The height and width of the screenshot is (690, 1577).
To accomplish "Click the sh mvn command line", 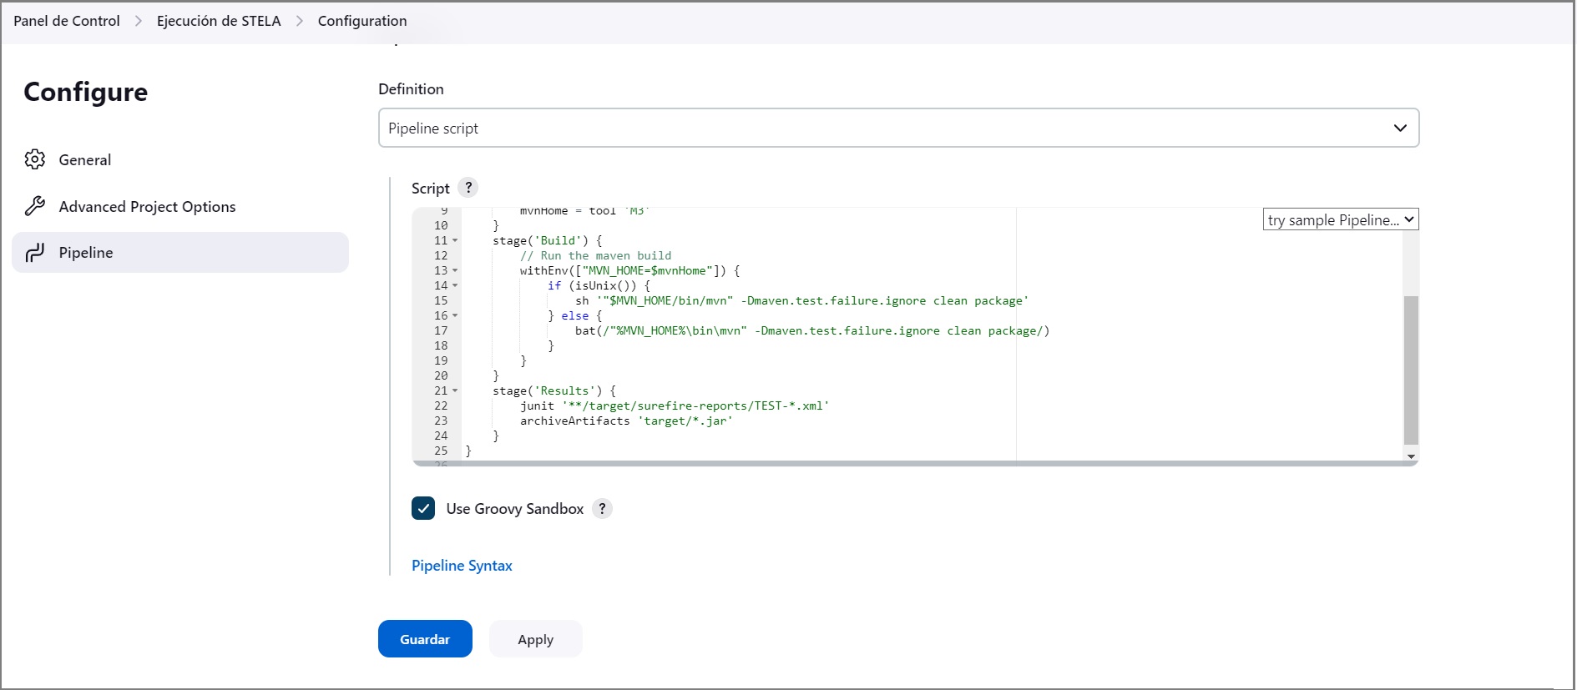I will pos(802,300).
